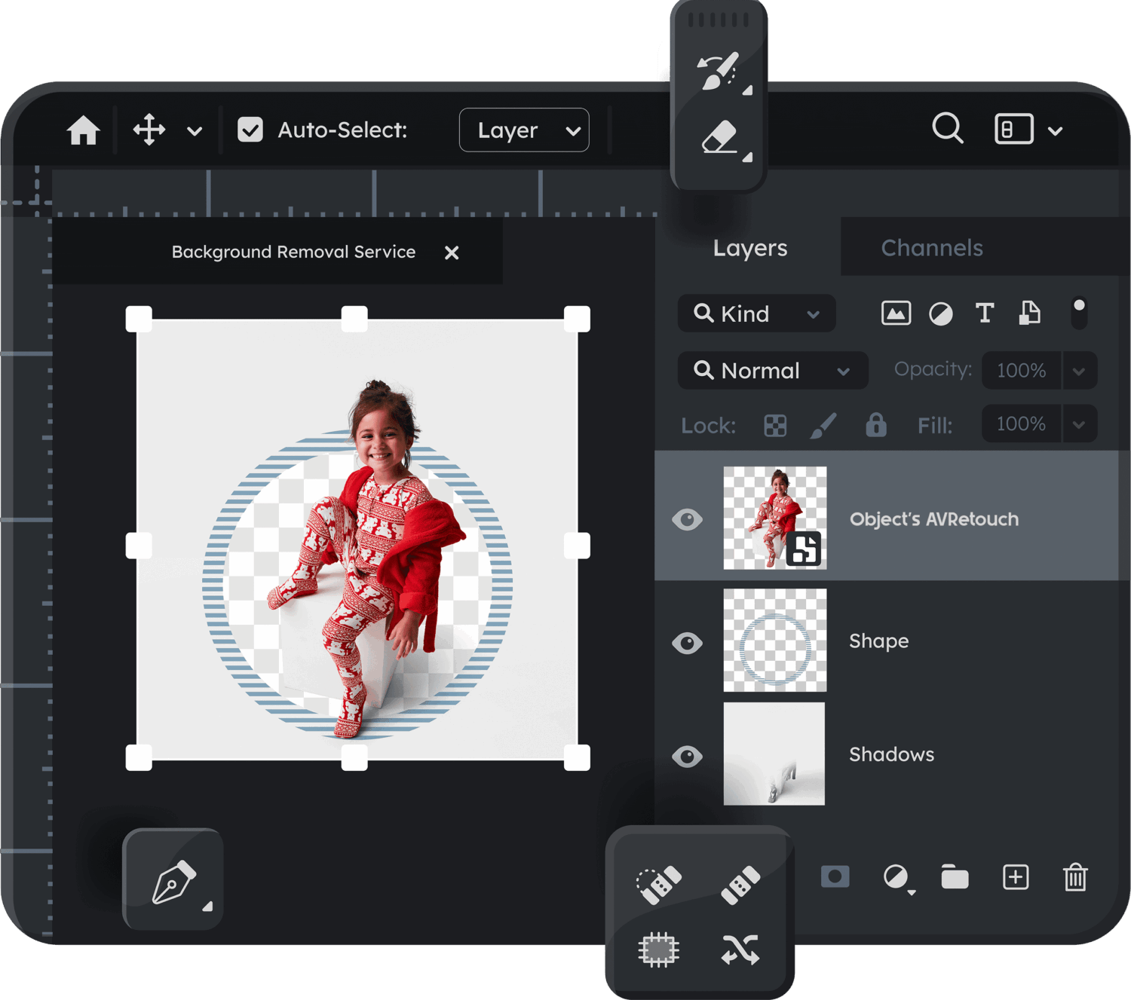Click the Shadows layer thumbnail
The height and width of the screenshot is (1000, 1131).
coord(774,754)
